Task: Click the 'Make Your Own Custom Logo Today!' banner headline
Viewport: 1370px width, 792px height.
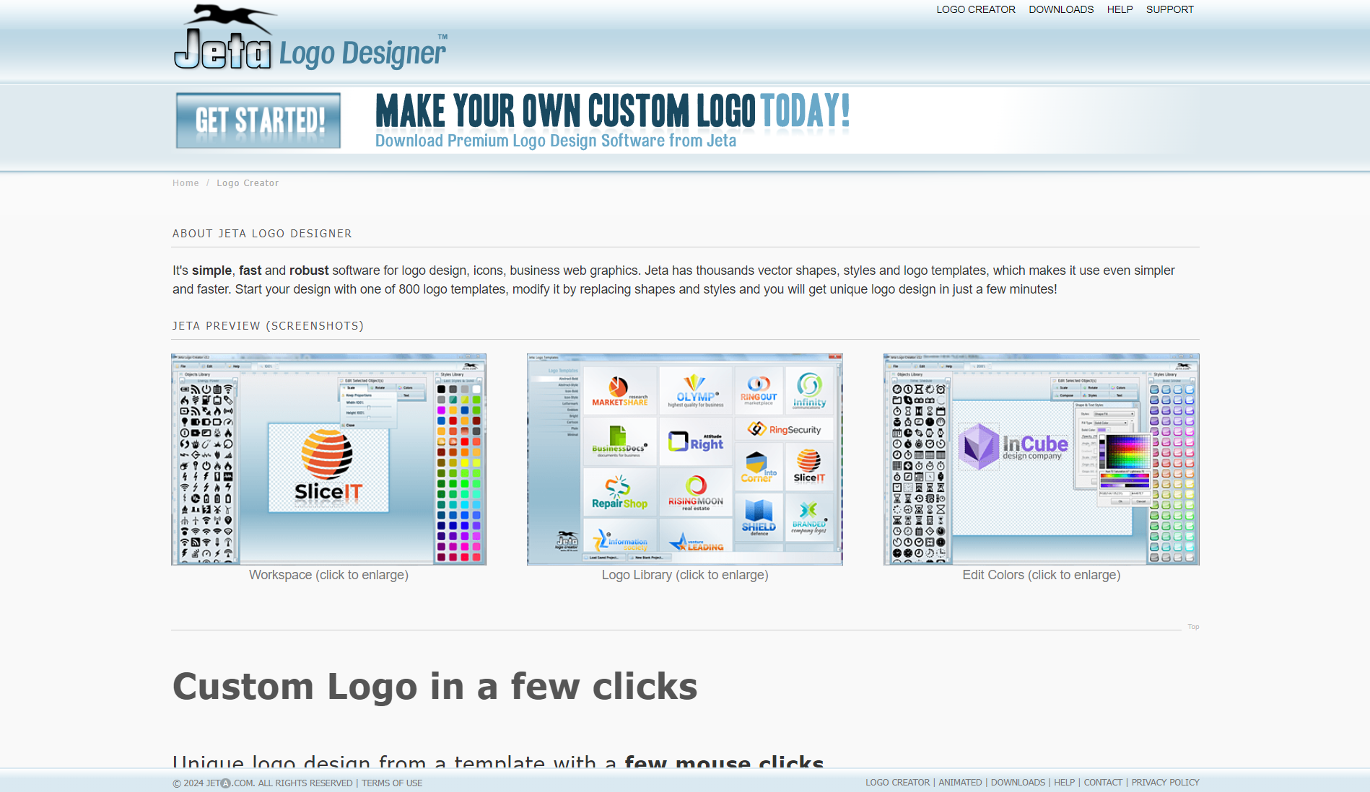Action: [613, 110]
